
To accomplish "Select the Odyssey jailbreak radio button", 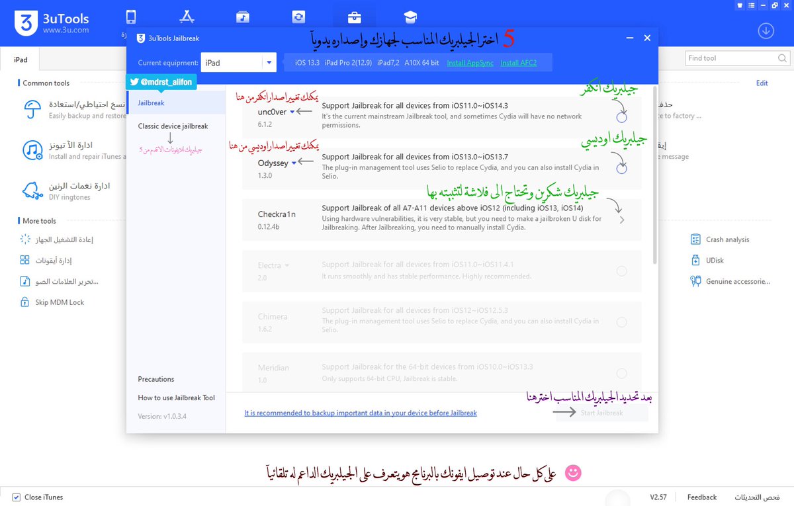I will click(x=621, y=169).
